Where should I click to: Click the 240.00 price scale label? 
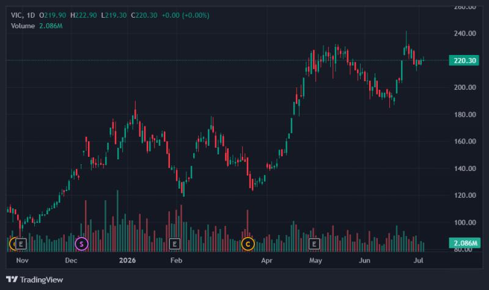(x=465, y=34)
